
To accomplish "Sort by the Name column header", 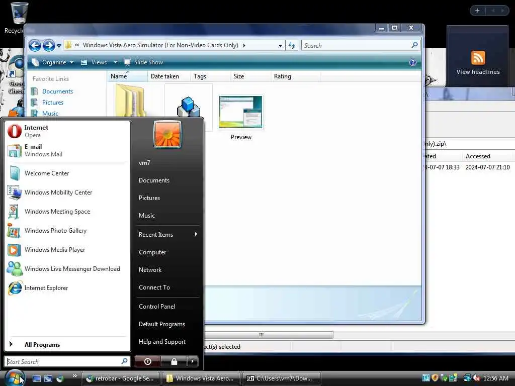I will click(x=127, y=76).
